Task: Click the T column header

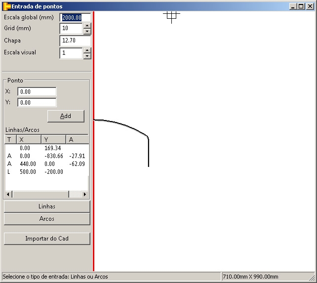Action: click(10, 139)
